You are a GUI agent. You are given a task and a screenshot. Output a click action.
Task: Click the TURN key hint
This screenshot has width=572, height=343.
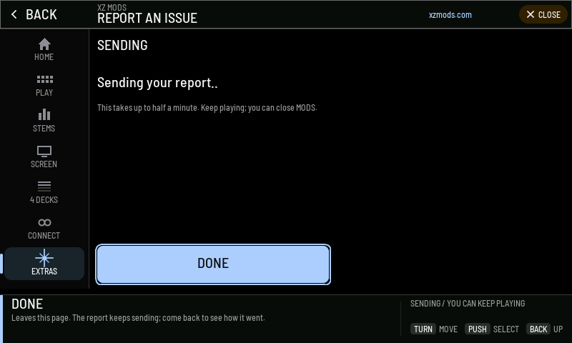[x=423, y=329]
